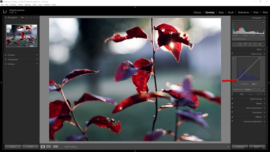This screenshot has height=152, width=270.
Task: Click the Lightroom Lr logo
Action: [x=5, y=12]
